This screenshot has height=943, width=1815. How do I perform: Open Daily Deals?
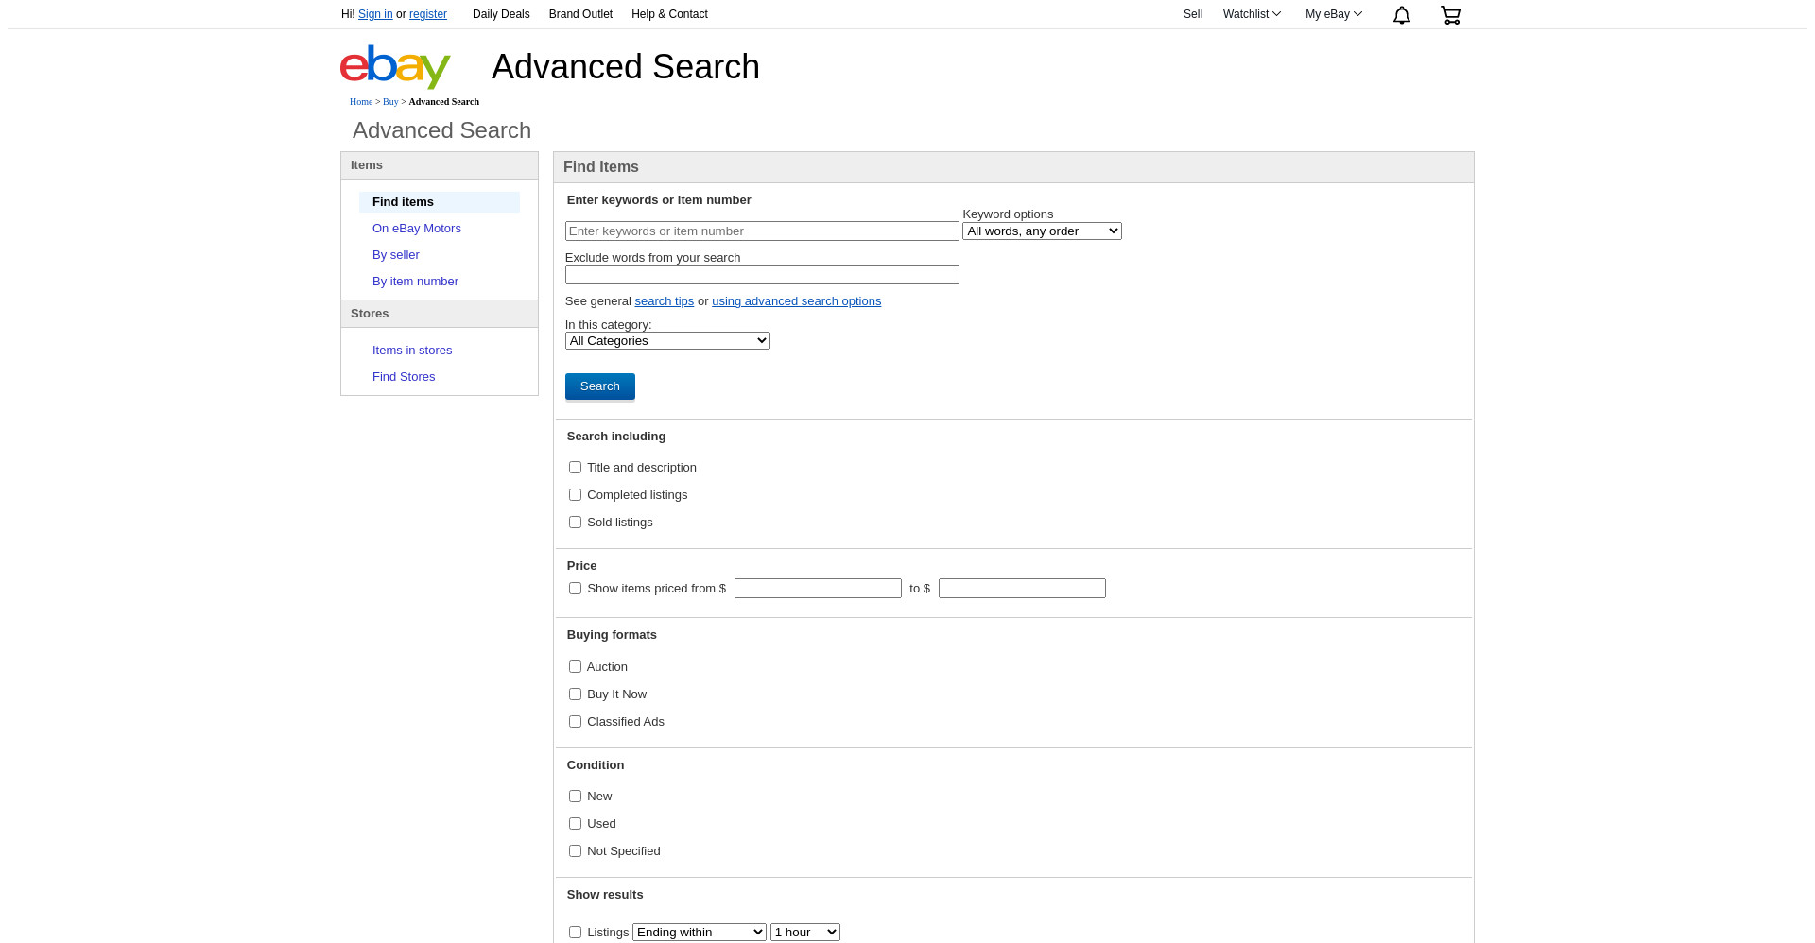click(501, 14)
